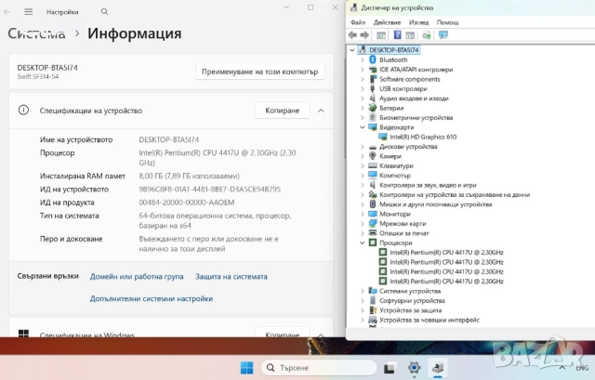Click the search magnifier in Settings title bar
Screen dimensions: 595x380
tap(104, 12)
